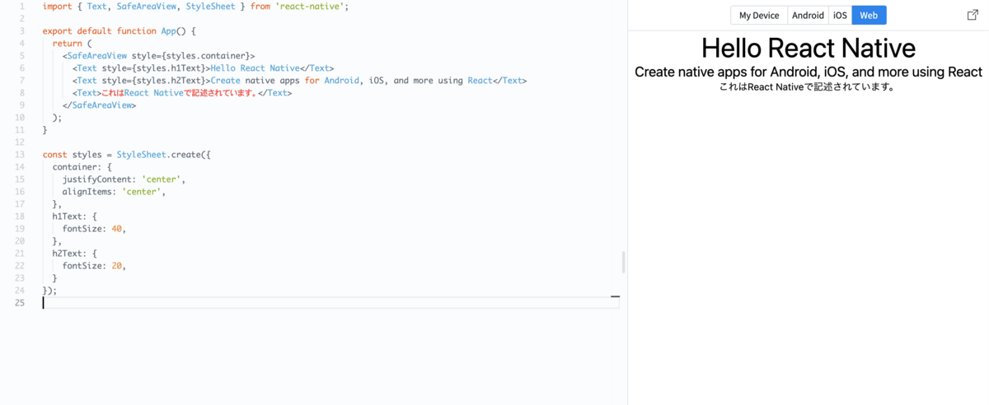989x405 pixels.
Task: Collapse the error panel minimize dash
Action: (615, 296)
